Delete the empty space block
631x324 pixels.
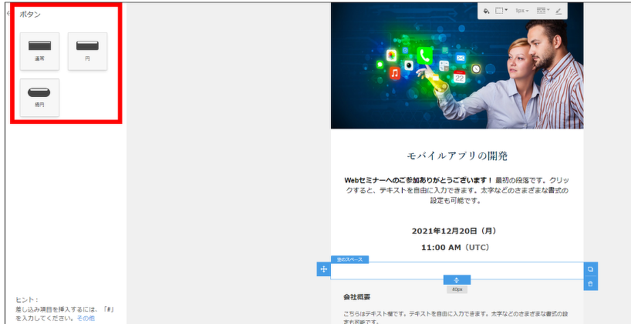(590, 284)
